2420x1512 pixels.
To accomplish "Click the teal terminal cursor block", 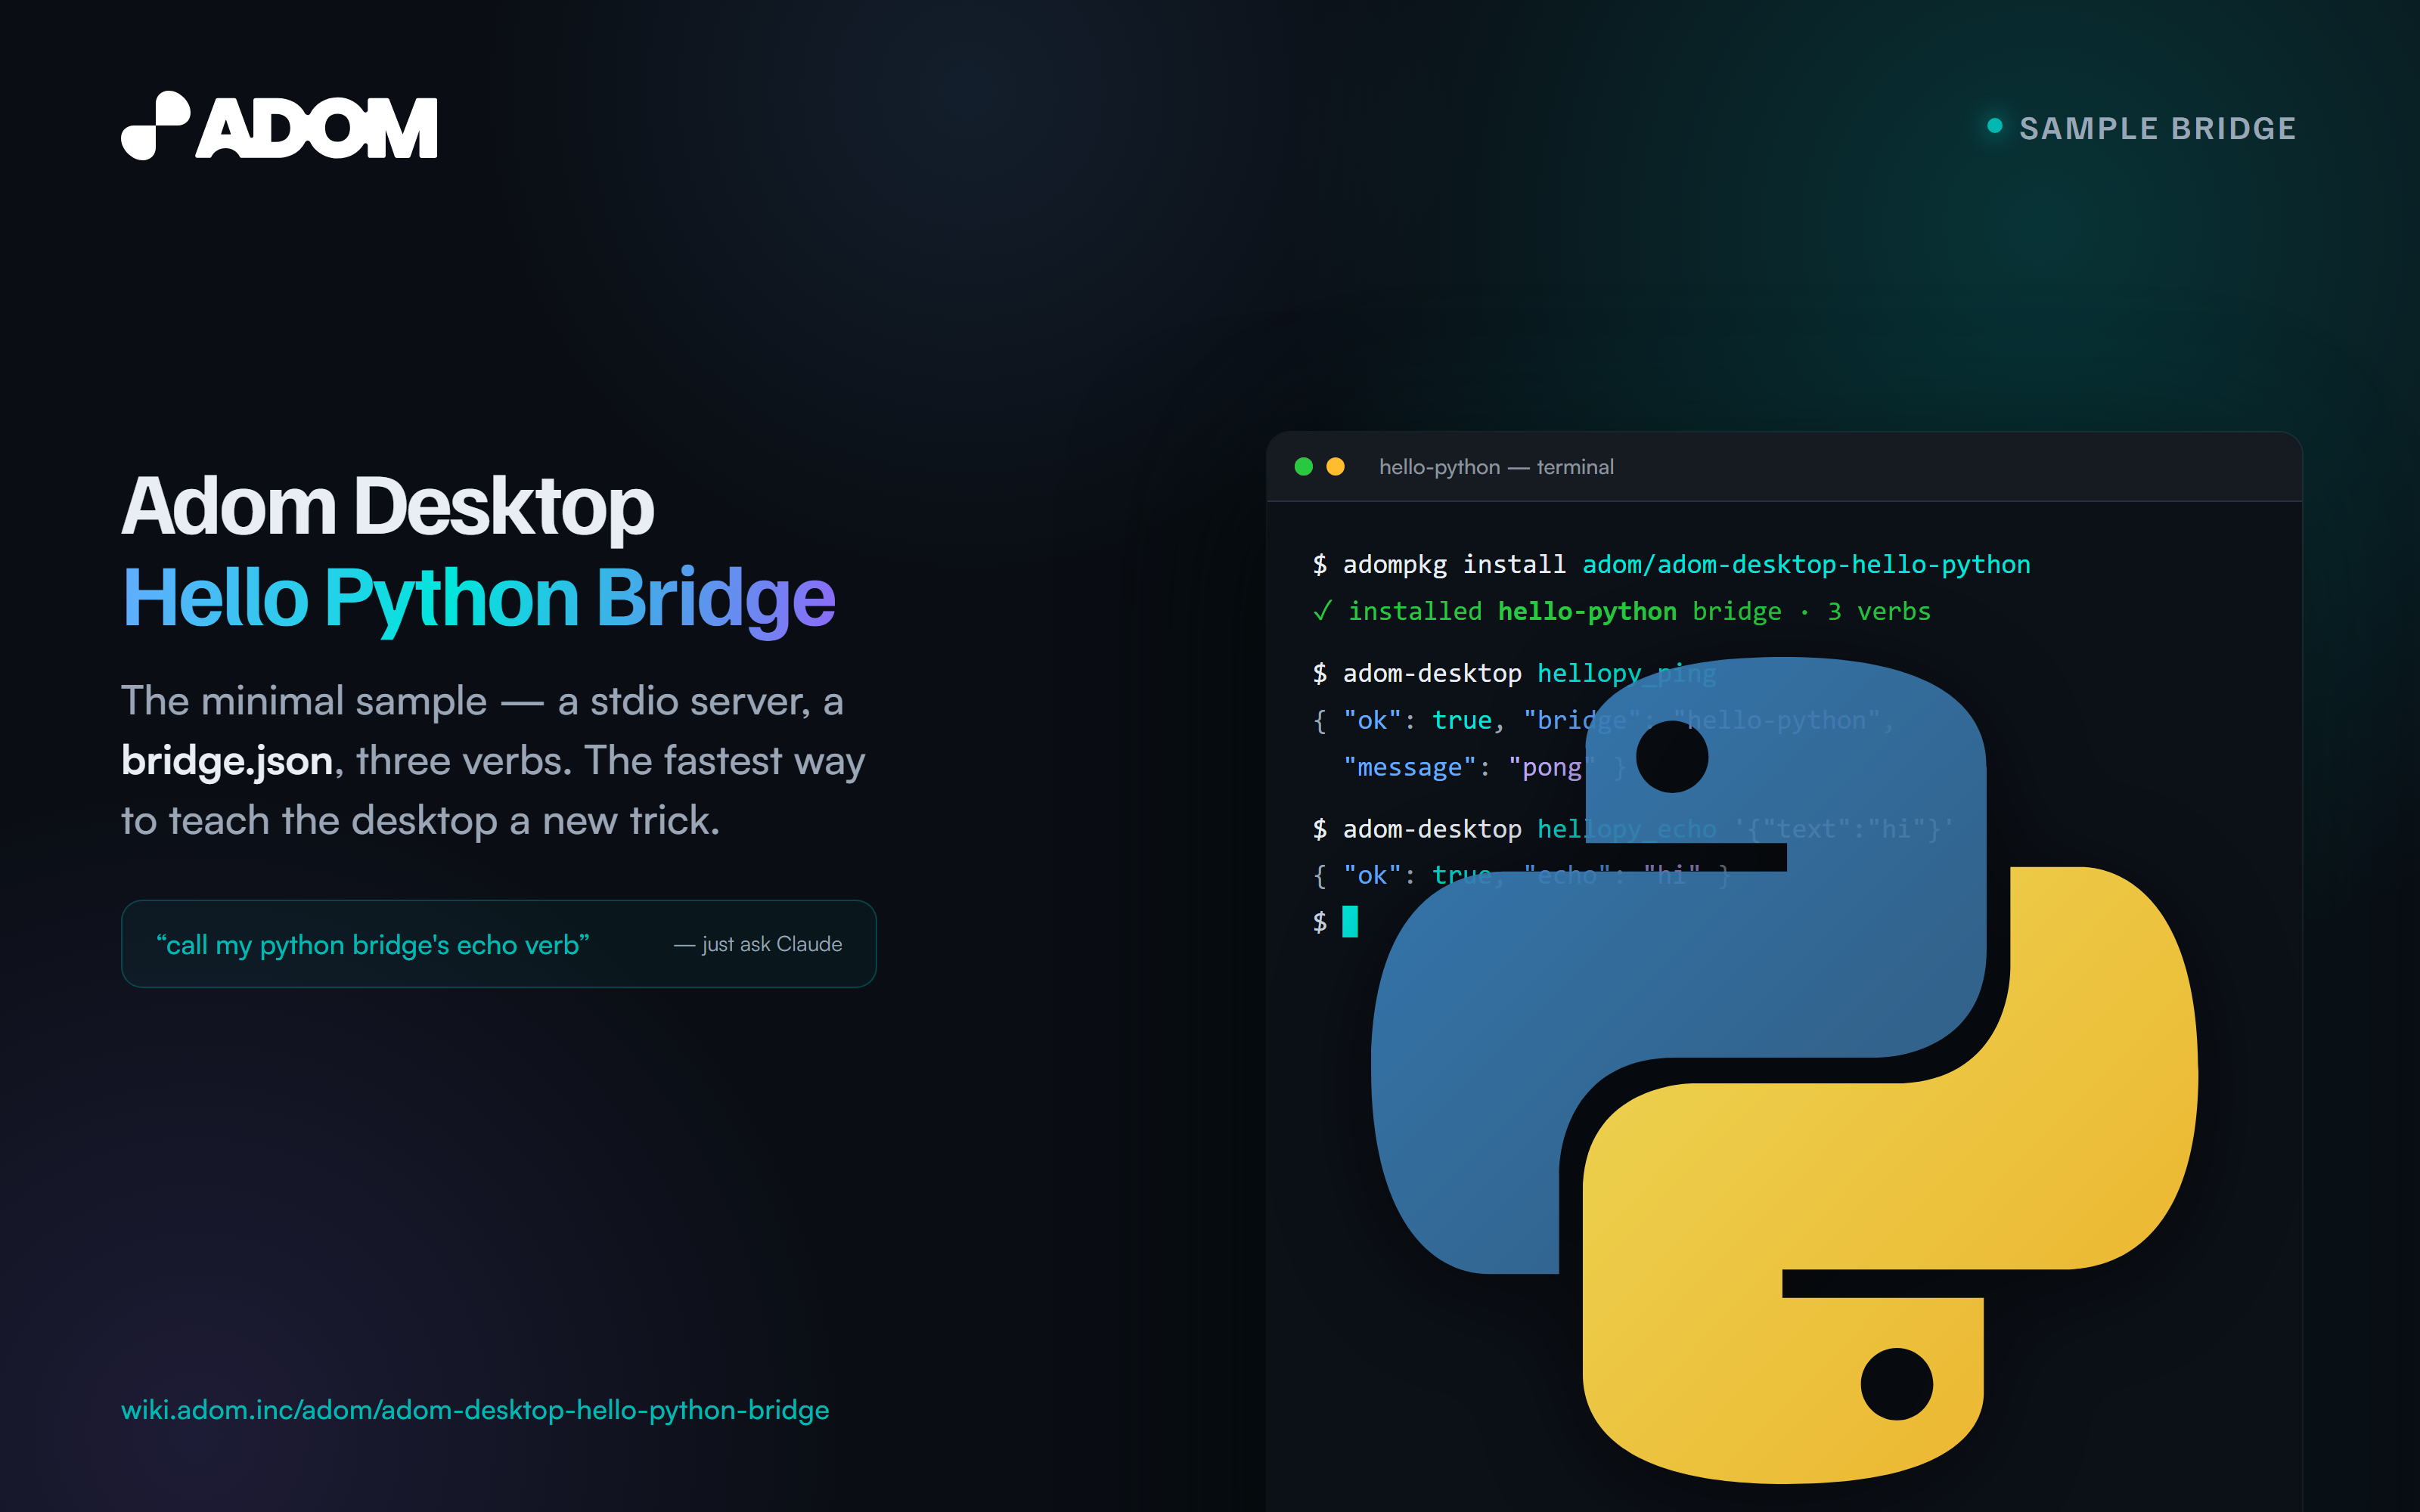I will click(1350, 921).
